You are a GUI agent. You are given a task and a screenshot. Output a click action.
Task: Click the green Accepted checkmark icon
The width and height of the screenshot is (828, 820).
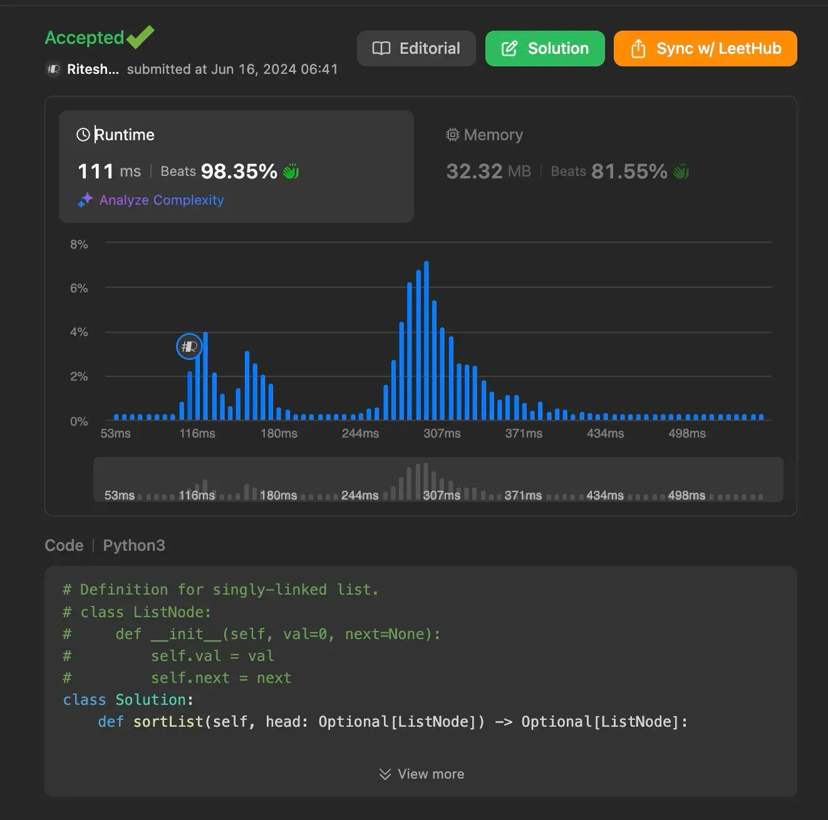coord(140,37)
